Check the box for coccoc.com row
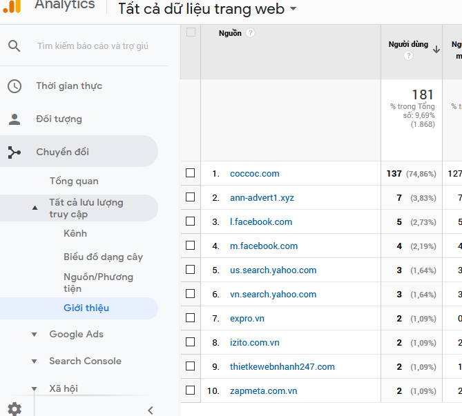462x416 pixels. [191, 174]
